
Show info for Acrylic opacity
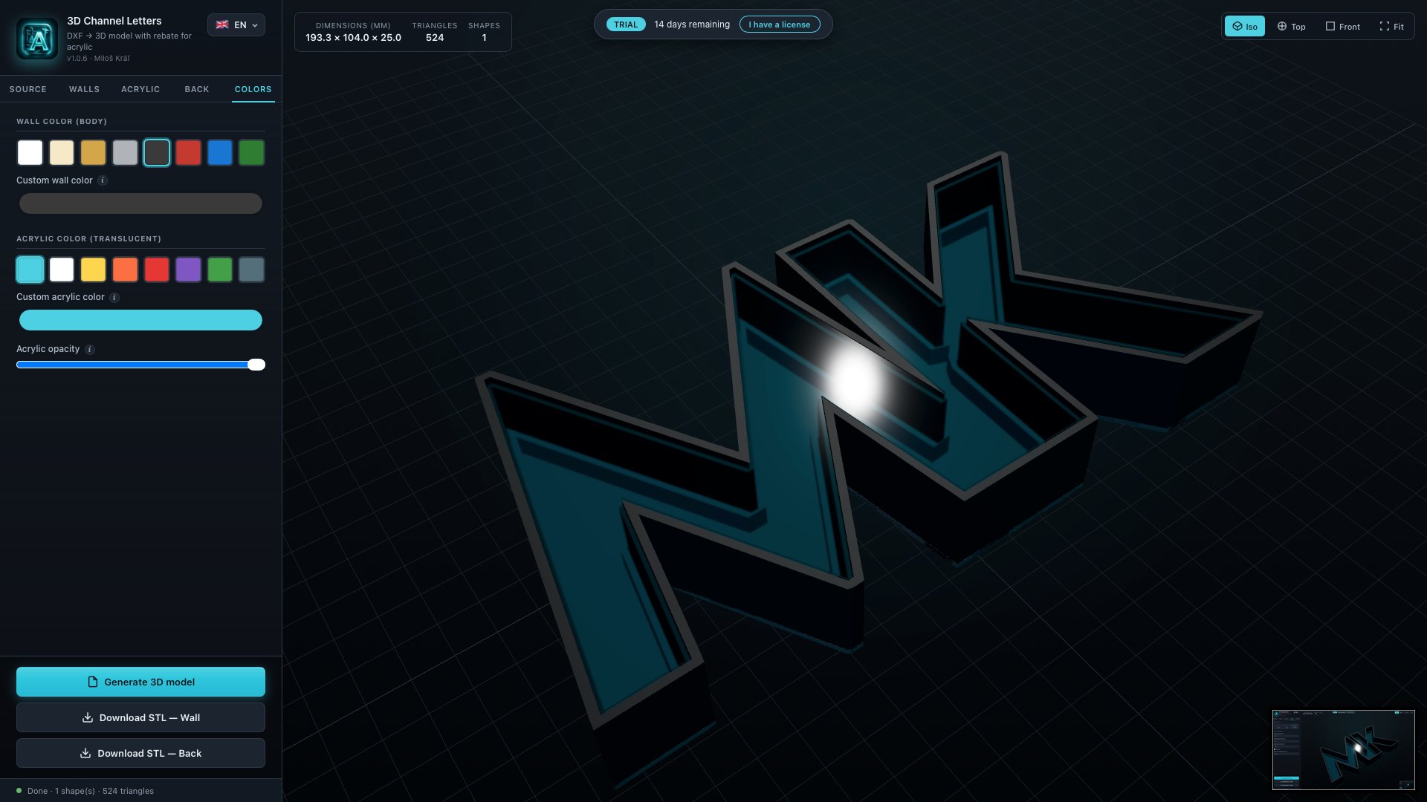click(x=90, y=350)
